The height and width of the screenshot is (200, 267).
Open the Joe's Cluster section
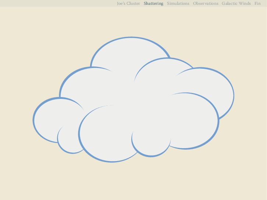point(128,3)
